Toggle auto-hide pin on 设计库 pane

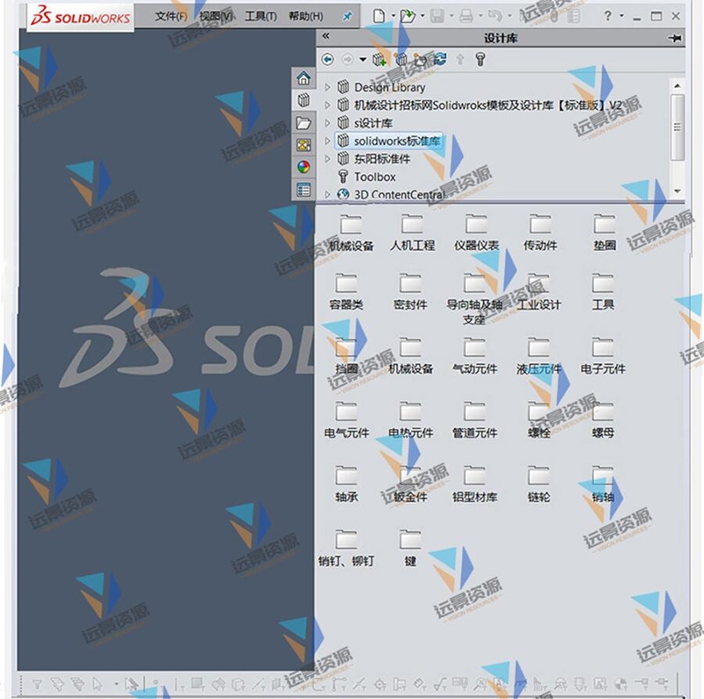pyautogui.click(x=674, y=38)
